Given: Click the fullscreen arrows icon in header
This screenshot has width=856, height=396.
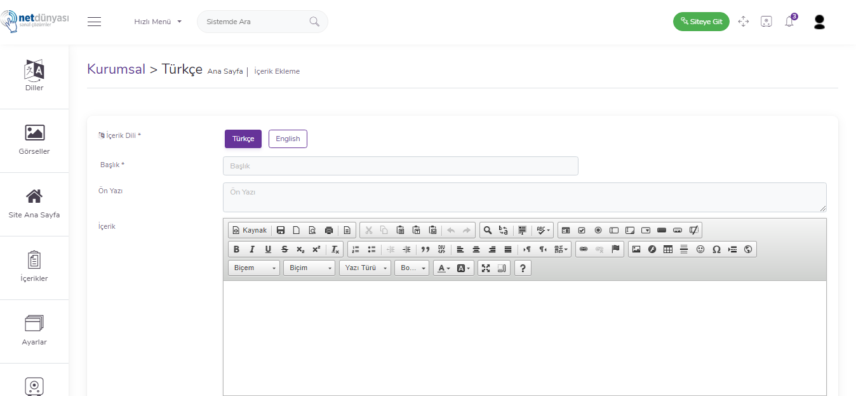Looking at the screenshot, I should click(x=744, y=22).
